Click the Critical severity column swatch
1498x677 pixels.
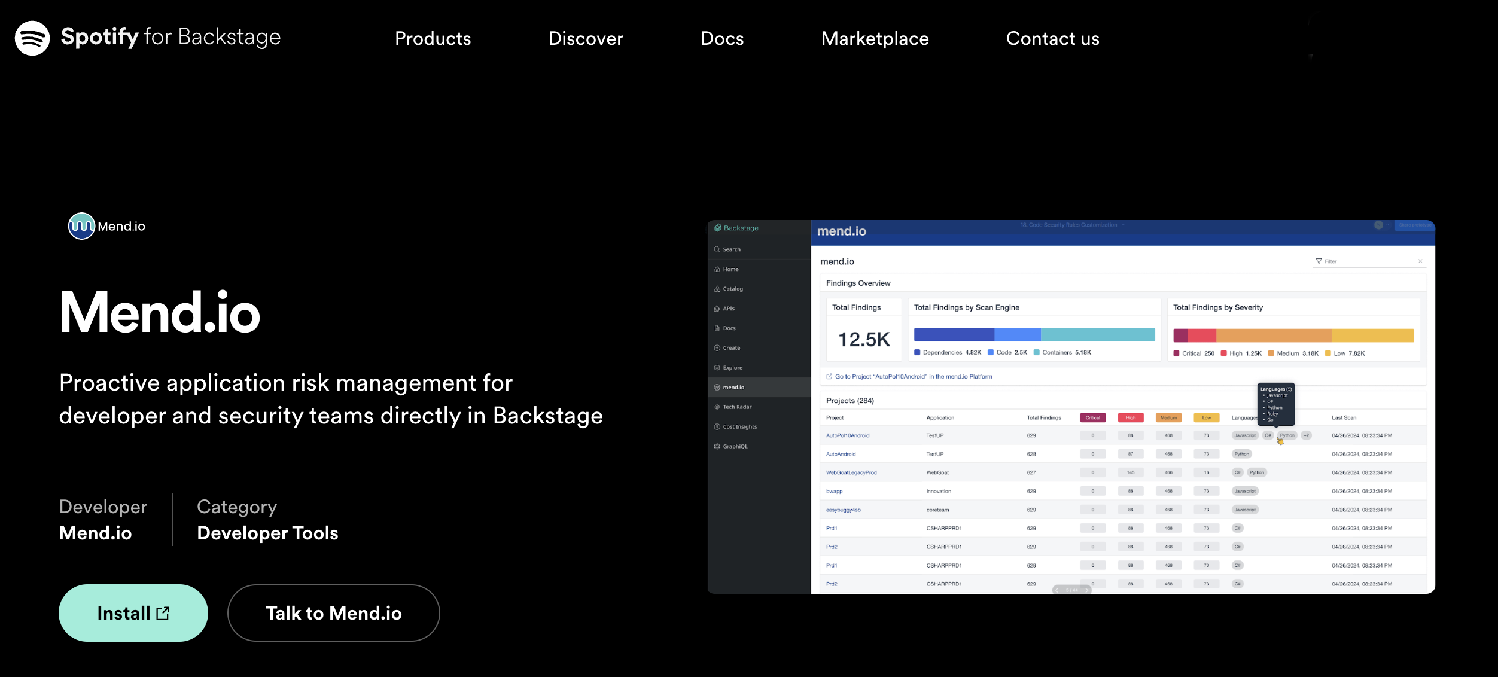click(x=1092, y=418)
